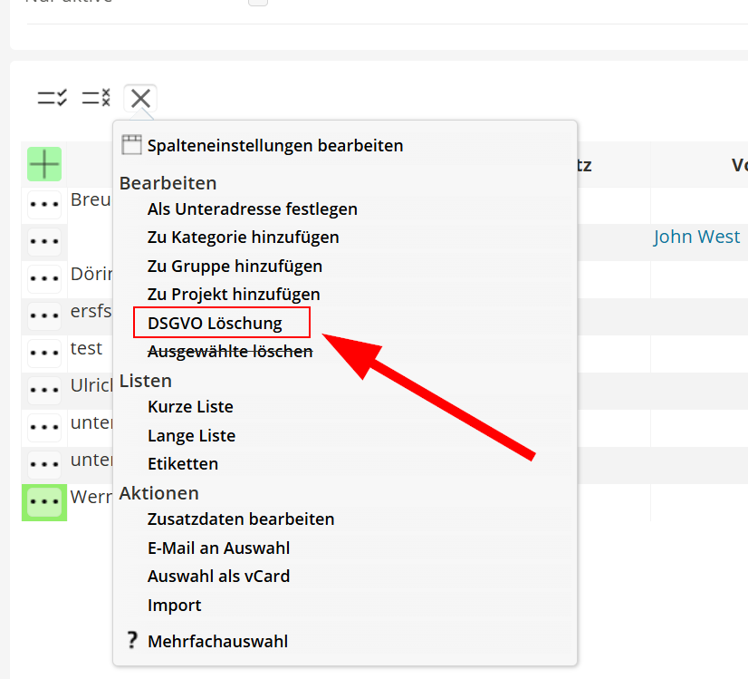Click Zu Projekt hinzufügen

click(234, 295)
